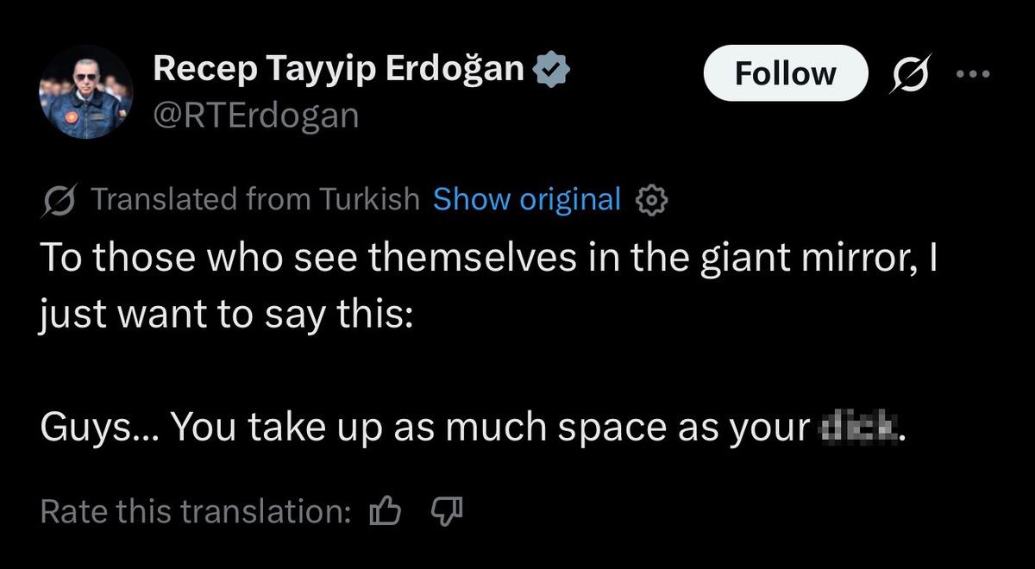
Task: Rate the translation negatively with thumbs down
Action: click(x=447, y=510)
